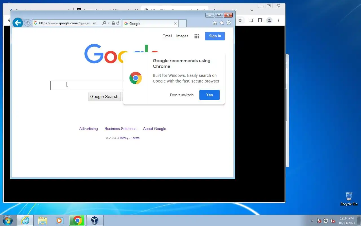The image size is (361, 226).
Task: Select the Google tab in Internet Explorer
Action: (x=150, y=23)
